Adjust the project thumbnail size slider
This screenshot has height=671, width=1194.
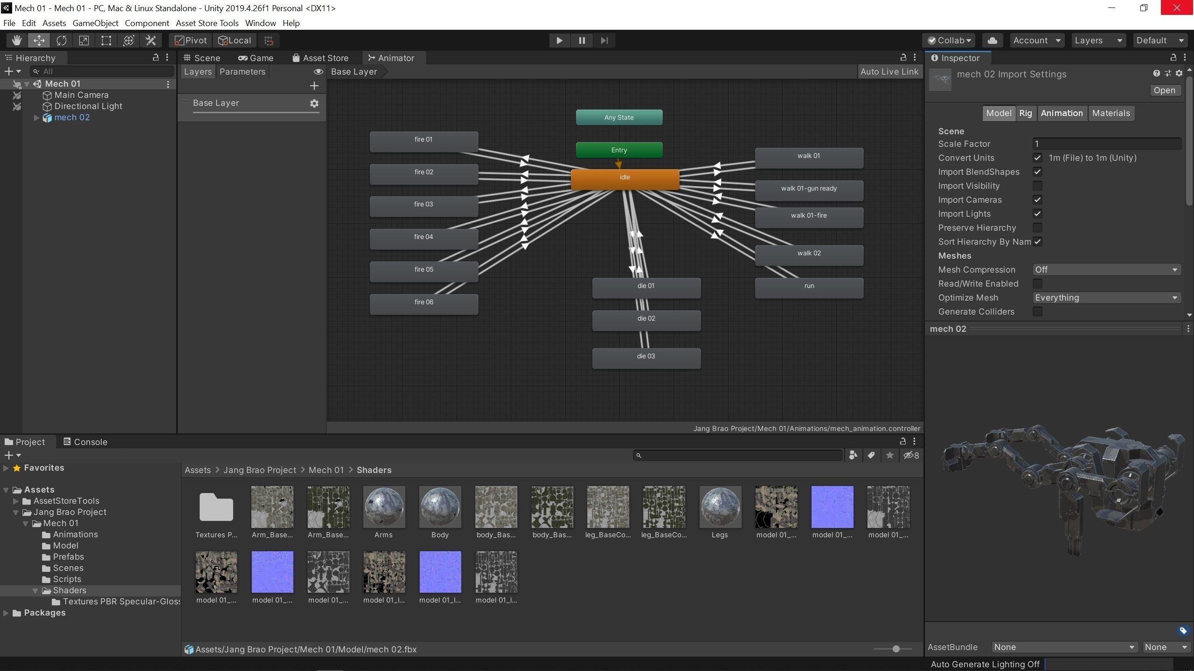click(x=895, y=649)
